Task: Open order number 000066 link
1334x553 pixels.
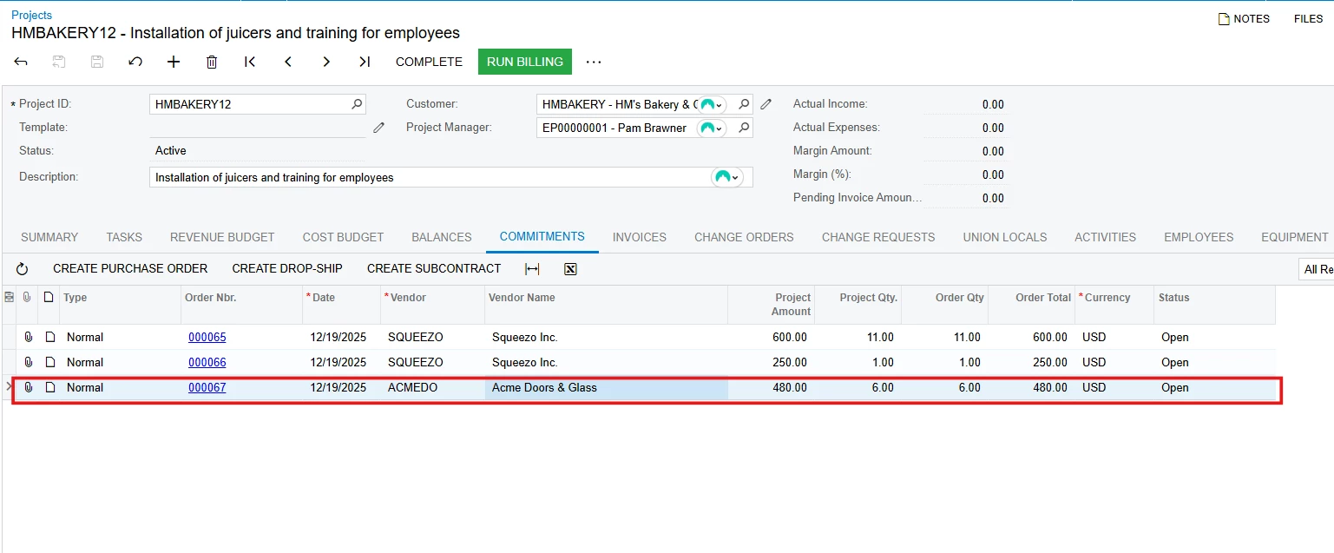Action: 207,362
